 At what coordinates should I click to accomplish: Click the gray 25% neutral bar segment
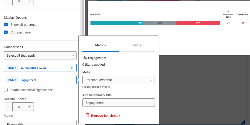[x=159, y=23]
